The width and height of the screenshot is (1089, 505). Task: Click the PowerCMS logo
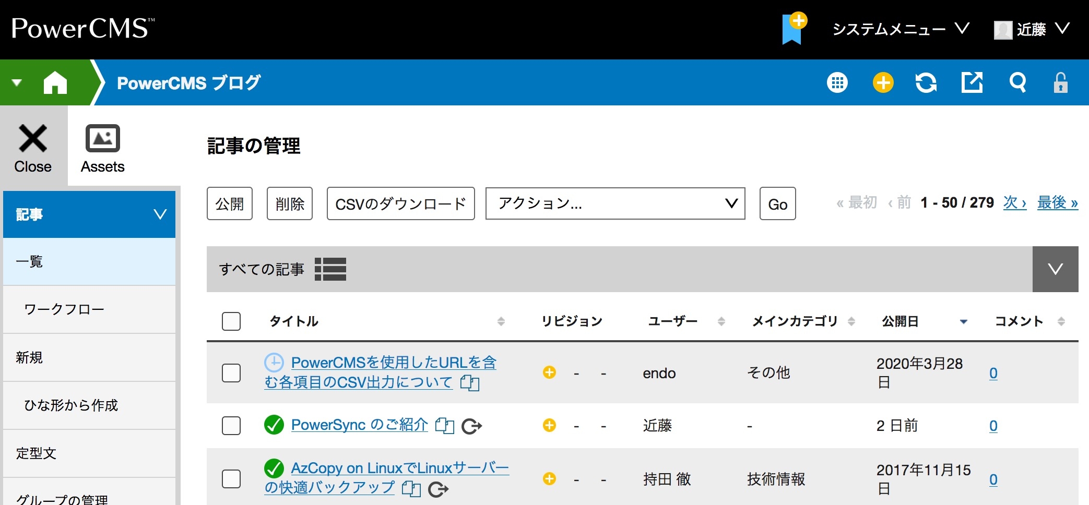[83, 28]
